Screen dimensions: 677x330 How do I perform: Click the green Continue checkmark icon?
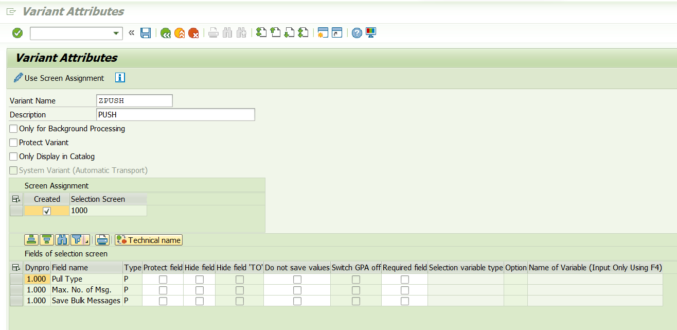click(x=17, y=32)
